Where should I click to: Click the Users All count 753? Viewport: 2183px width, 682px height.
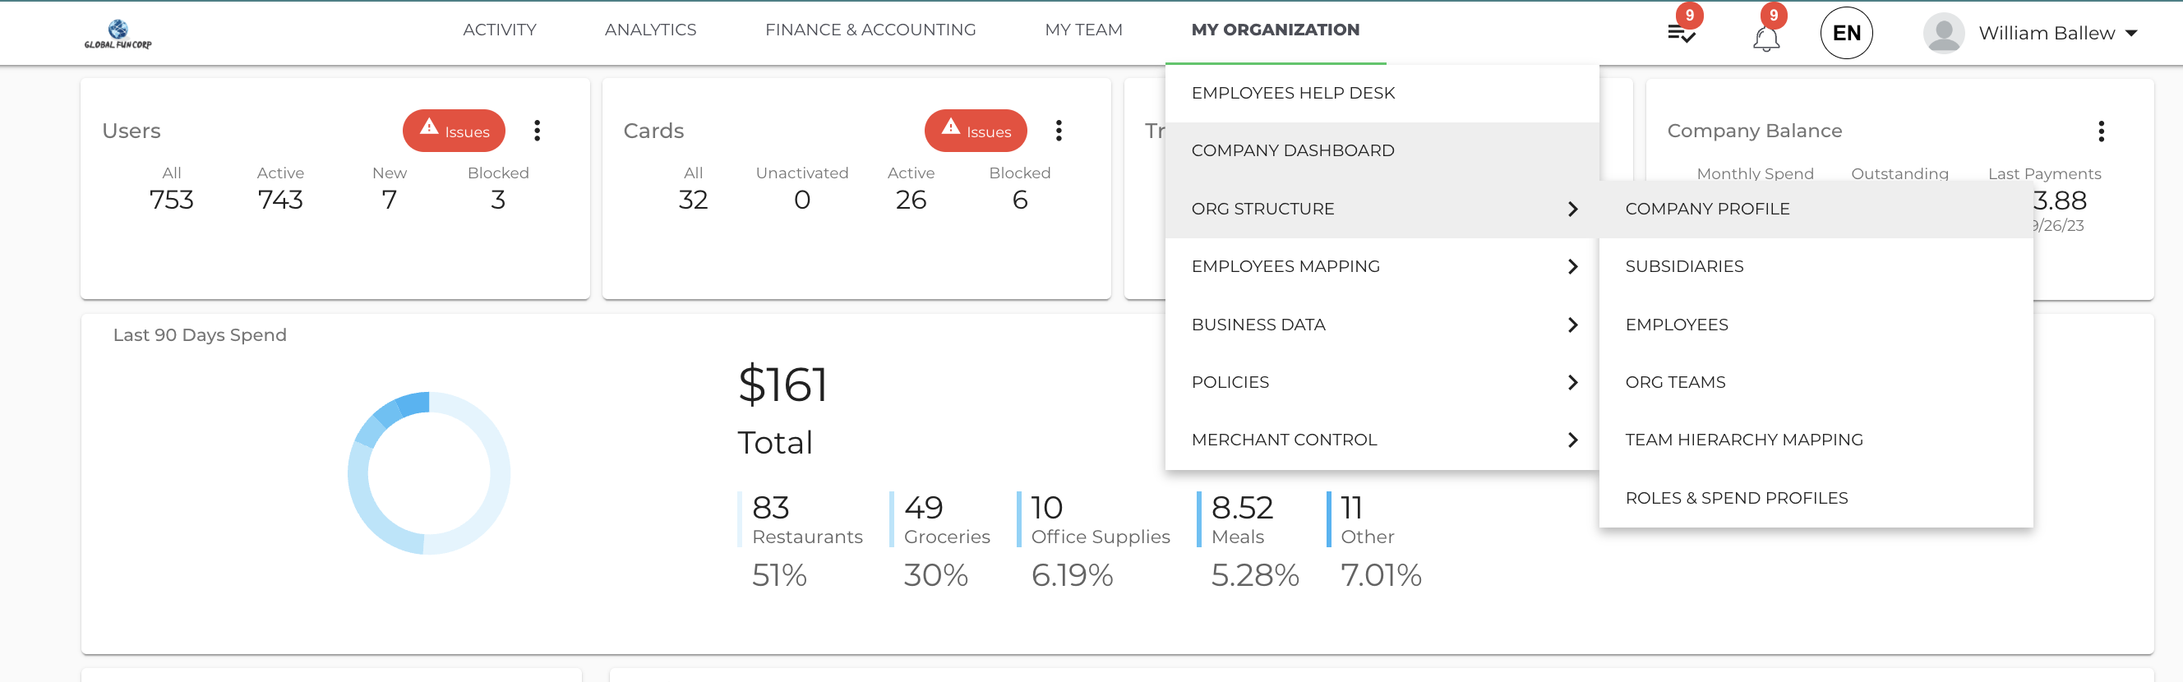171,200
